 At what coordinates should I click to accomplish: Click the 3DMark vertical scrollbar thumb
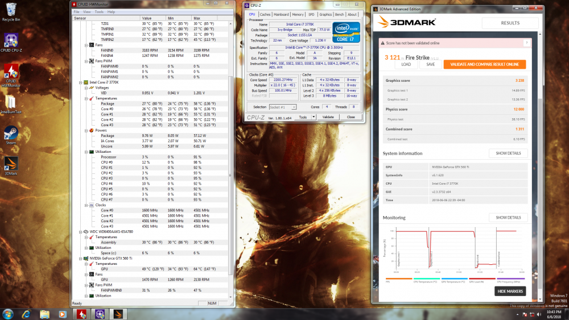(x=540, y=192)
